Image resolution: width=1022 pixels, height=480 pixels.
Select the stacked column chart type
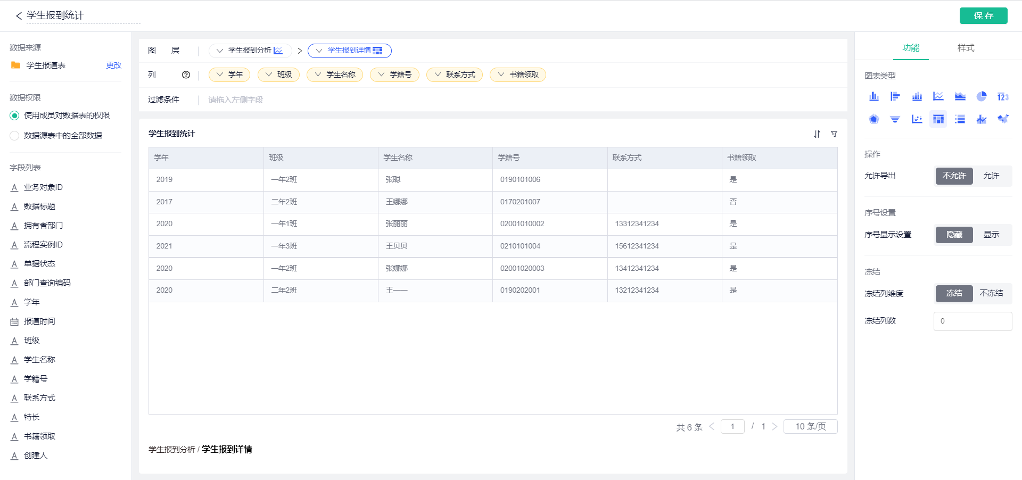[917, 96]
